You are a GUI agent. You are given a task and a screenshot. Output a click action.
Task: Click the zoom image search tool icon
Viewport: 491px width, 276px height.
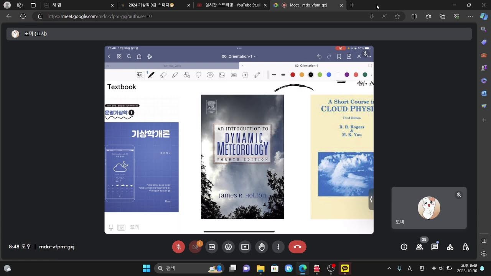pyautogui.click(x=140, y=75)
